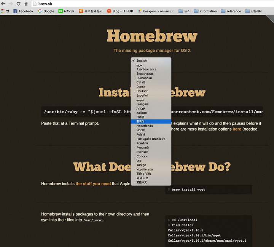Click the Homebrew main title

(x=152, y=36)
